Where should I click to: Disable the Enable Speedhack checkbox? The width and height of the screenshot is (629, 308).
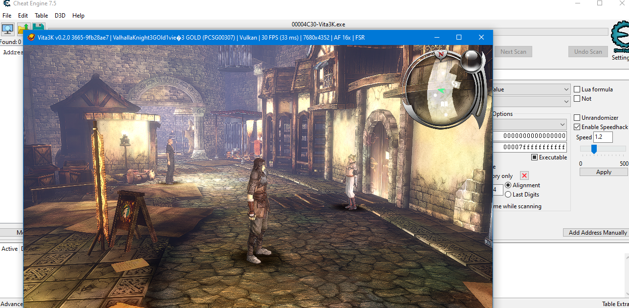[x=577, y=127]
